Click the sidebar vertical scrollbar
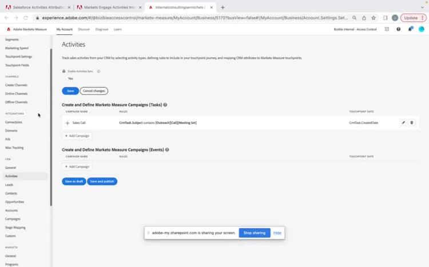This screenshot has height=267, width=429. click(51, 127)
